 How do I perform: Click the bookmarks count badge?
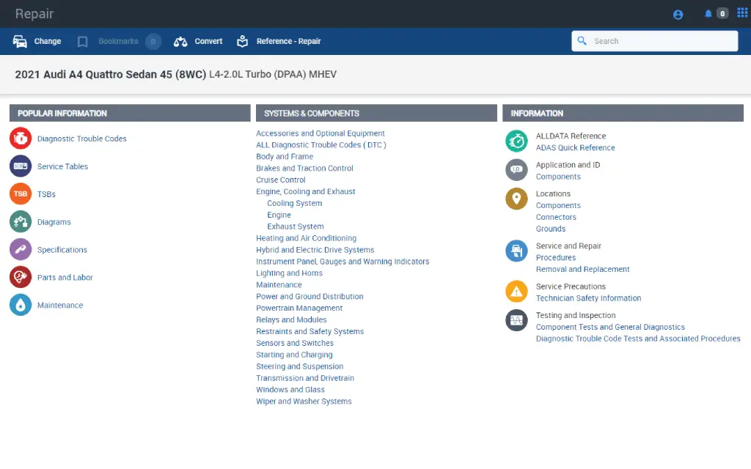(x=153, y=41)
